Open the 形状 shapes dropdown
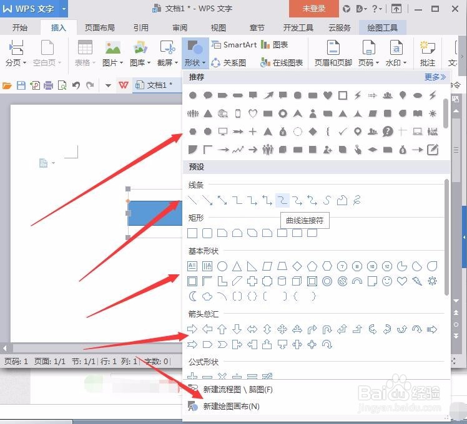This screenshot has height=424, width=467. pyautogui.click(x=195, y=54)
